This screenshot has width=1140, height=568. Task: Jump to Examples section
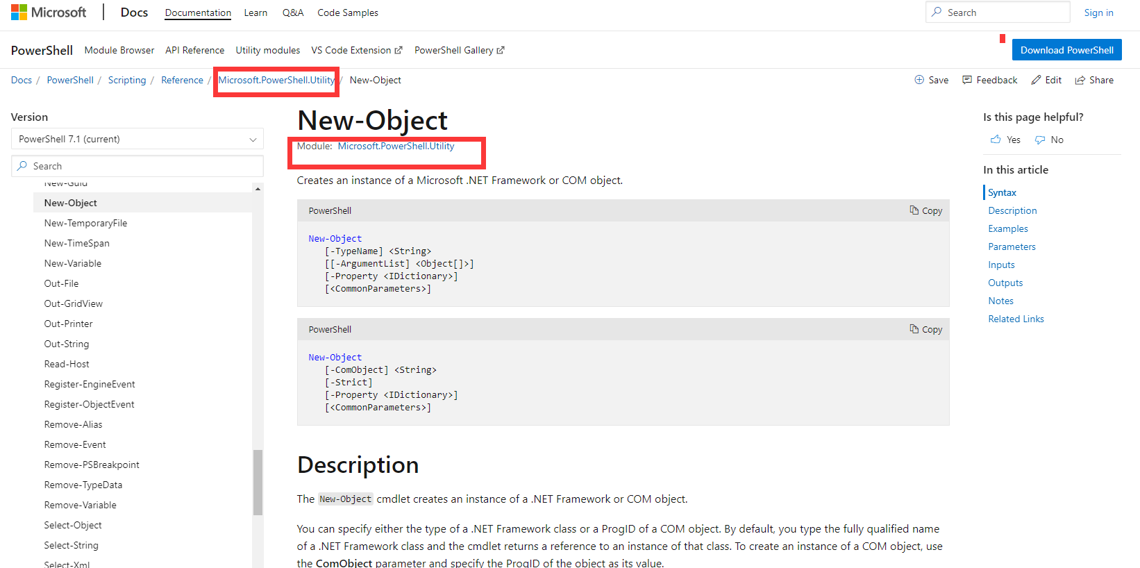[1008, 228]
